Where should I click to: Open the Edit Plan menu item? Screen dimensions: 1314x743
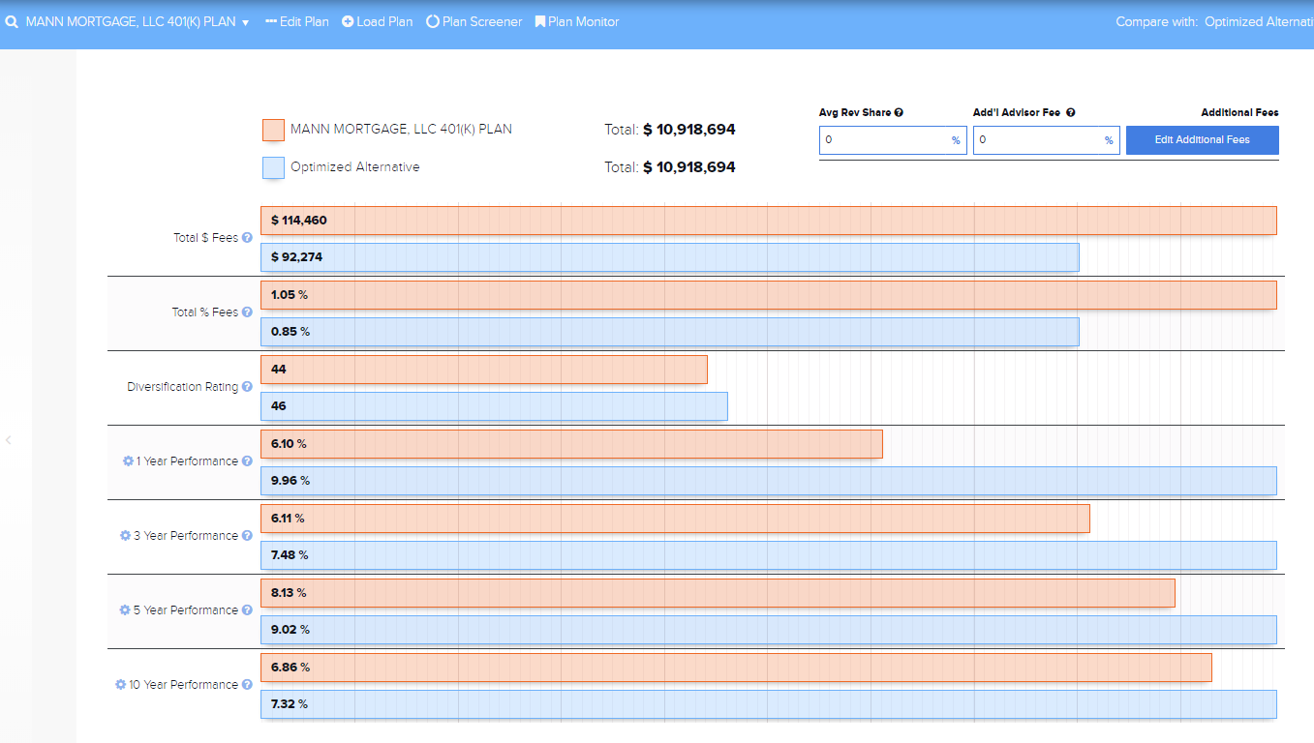(297, 21)
